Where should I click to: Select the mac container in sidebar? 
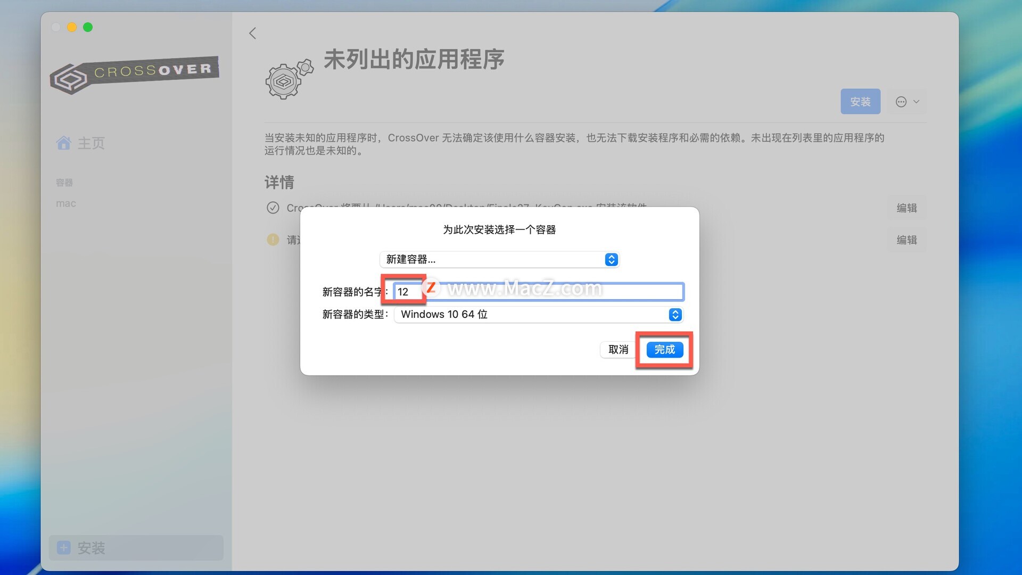click(x=66, y=203)
